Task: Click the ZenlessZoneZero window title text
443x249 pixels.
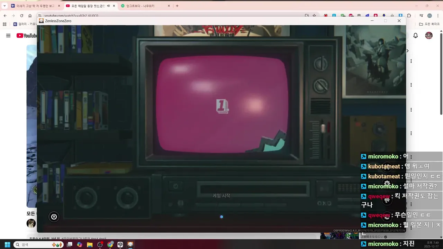Action: 58,21
